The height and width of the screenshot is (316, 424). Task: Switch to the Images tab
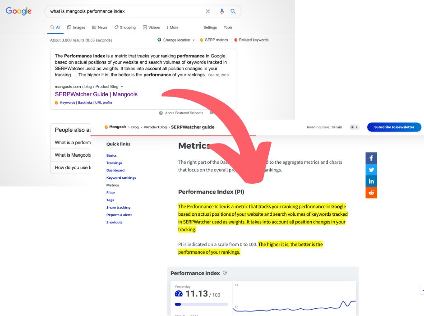76,28
